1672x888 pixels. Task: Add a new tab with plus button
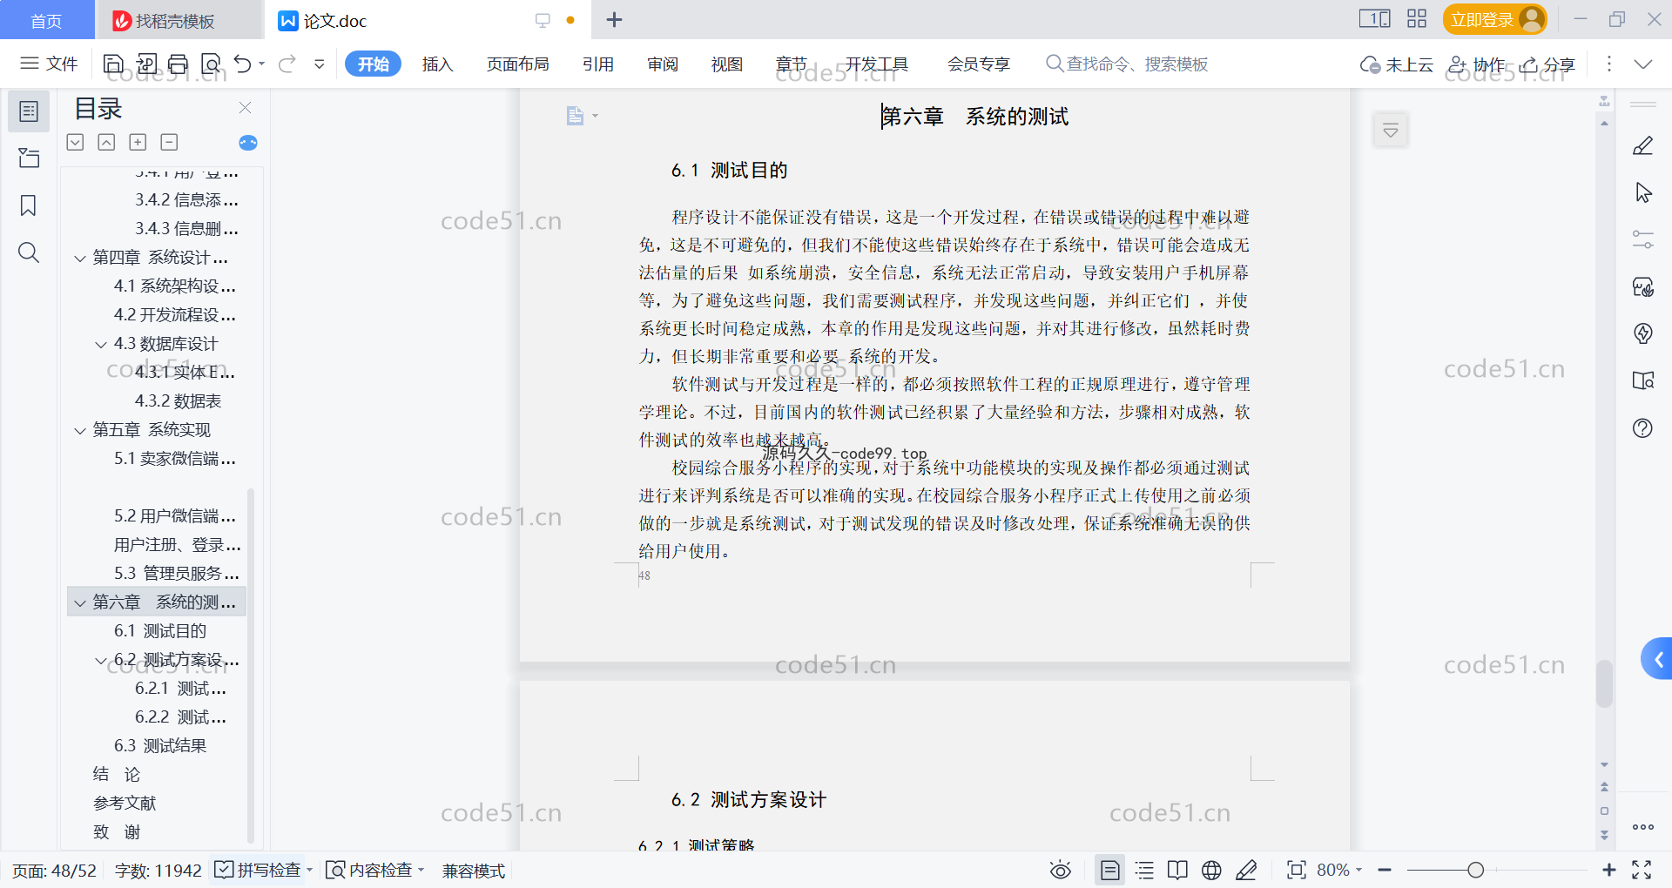pyautogui.click(x=614, y=19)
